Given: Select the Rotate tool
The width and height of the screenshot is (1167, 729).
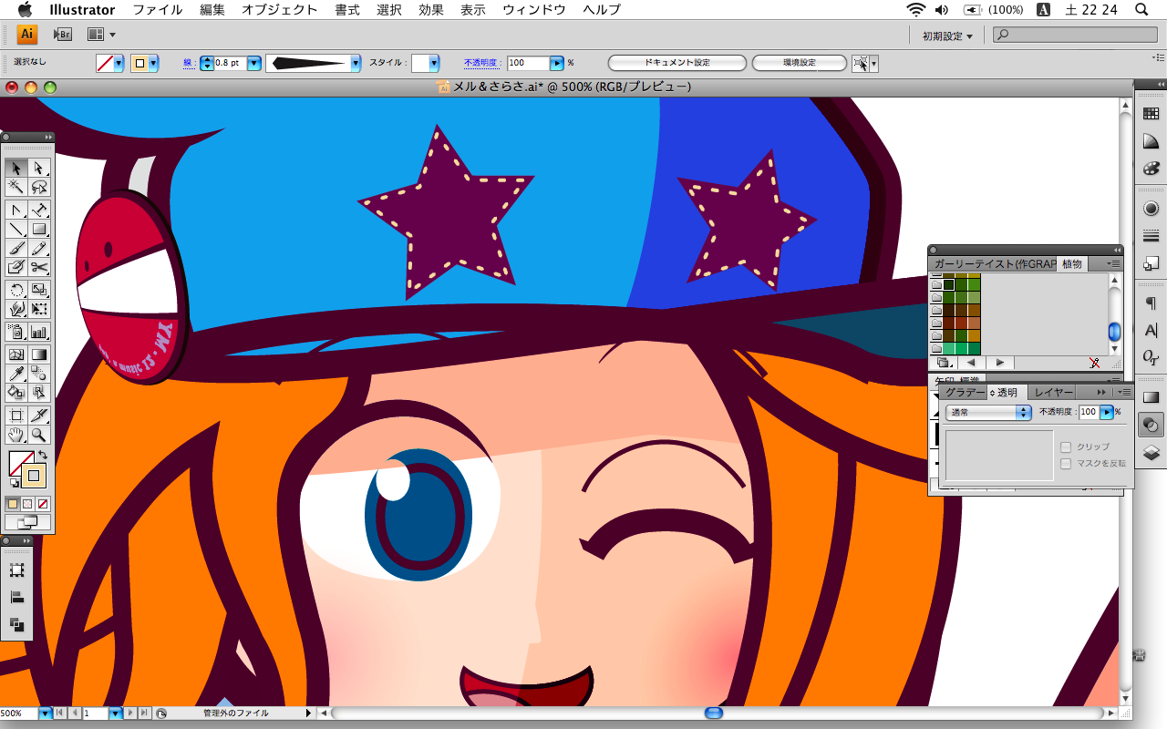Looking at the screenshot, I should [15, 291].
